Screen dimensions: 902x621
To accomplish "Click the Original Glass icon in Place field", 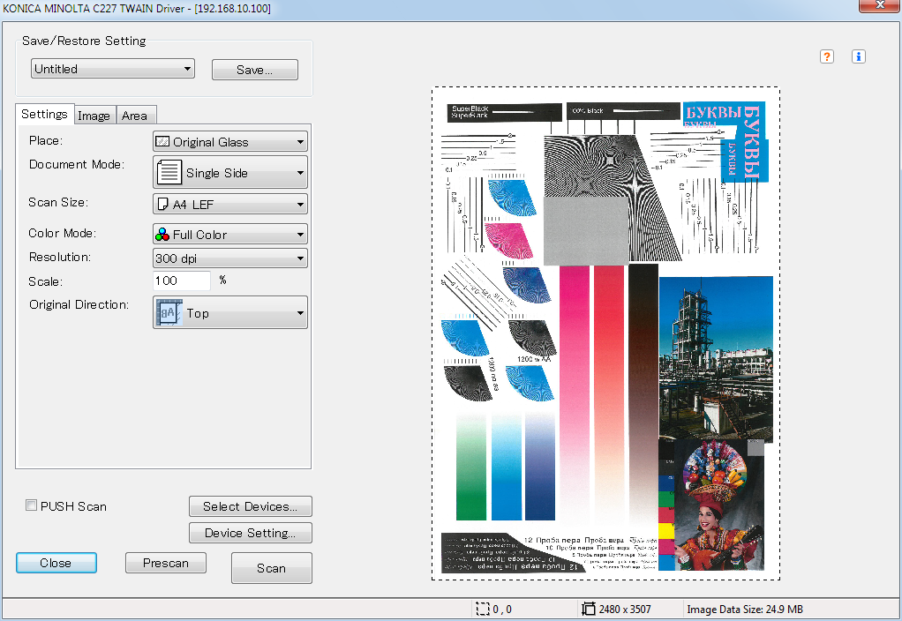I will pyautogui.click(x=162, y=141).
